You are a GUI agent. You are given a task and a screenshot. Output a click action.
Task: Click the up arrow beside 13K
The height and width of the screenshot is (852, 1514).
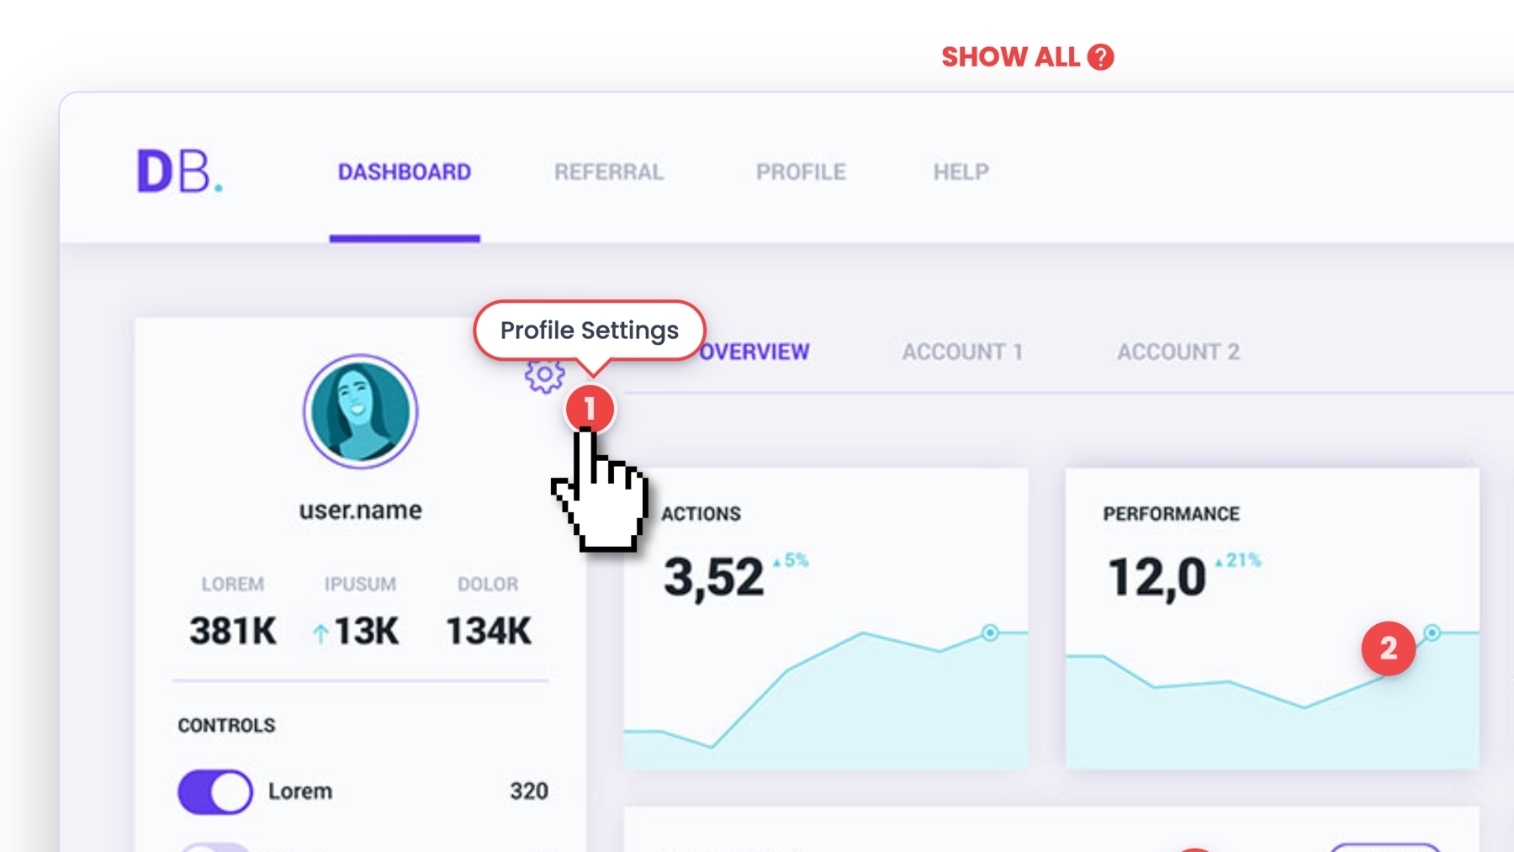tap(320, 633)
